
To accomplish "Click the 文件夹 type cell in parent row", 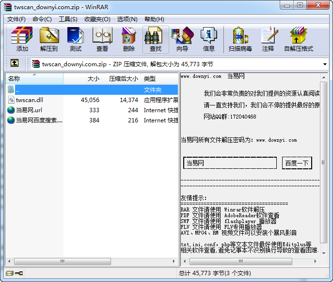I will (x=153, y=90).
